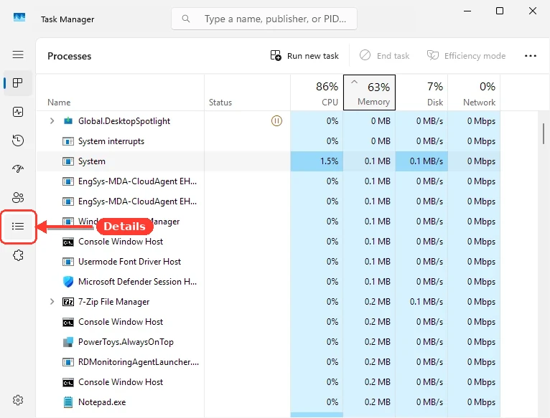Sort by the Disk column header
Viewport: 550px width, 418px height.
point(421,92)
